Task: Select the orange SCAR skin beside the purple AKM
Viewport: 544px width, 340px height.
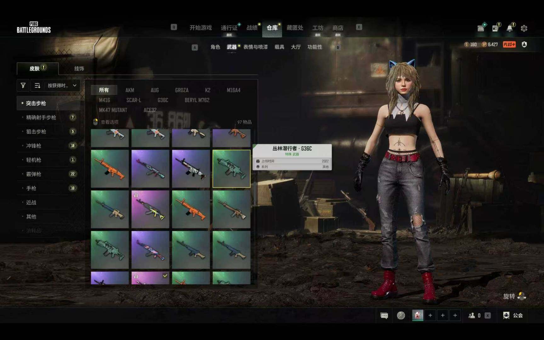Action: [x=110, y=169]
